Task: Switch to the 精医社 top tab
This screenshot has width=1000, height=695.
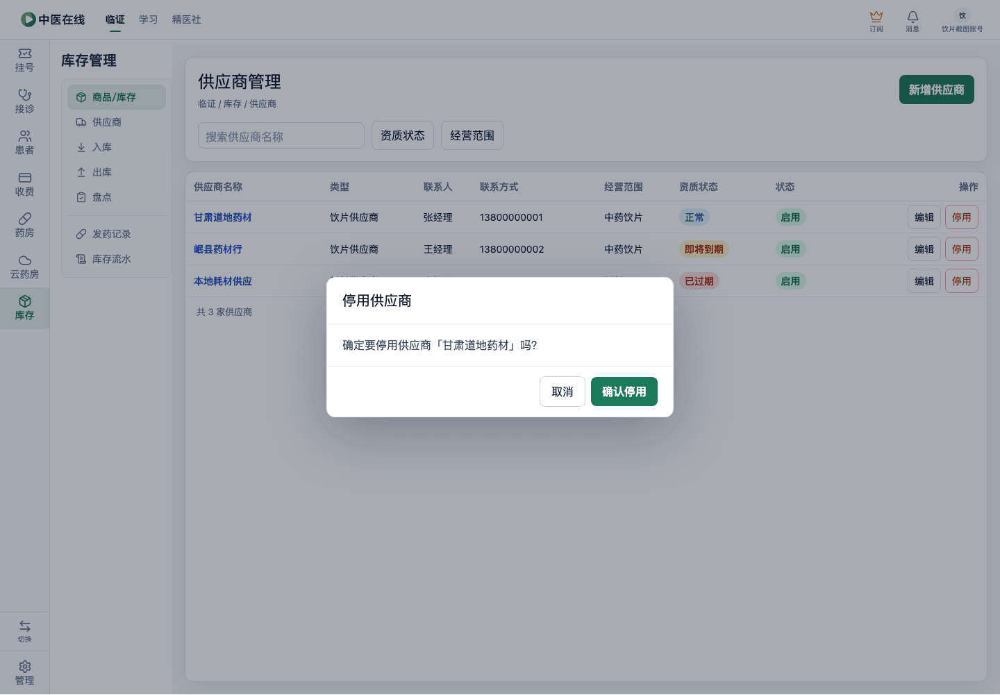Action: 187,19
